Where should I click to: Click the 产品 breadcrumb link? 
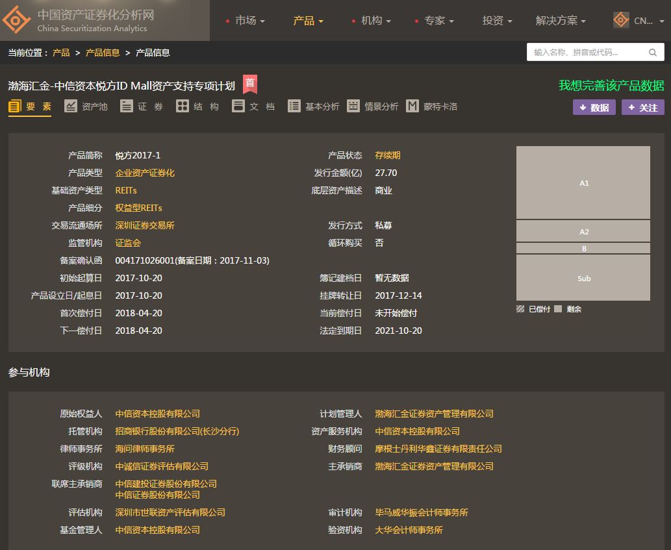tap(61, 53)
